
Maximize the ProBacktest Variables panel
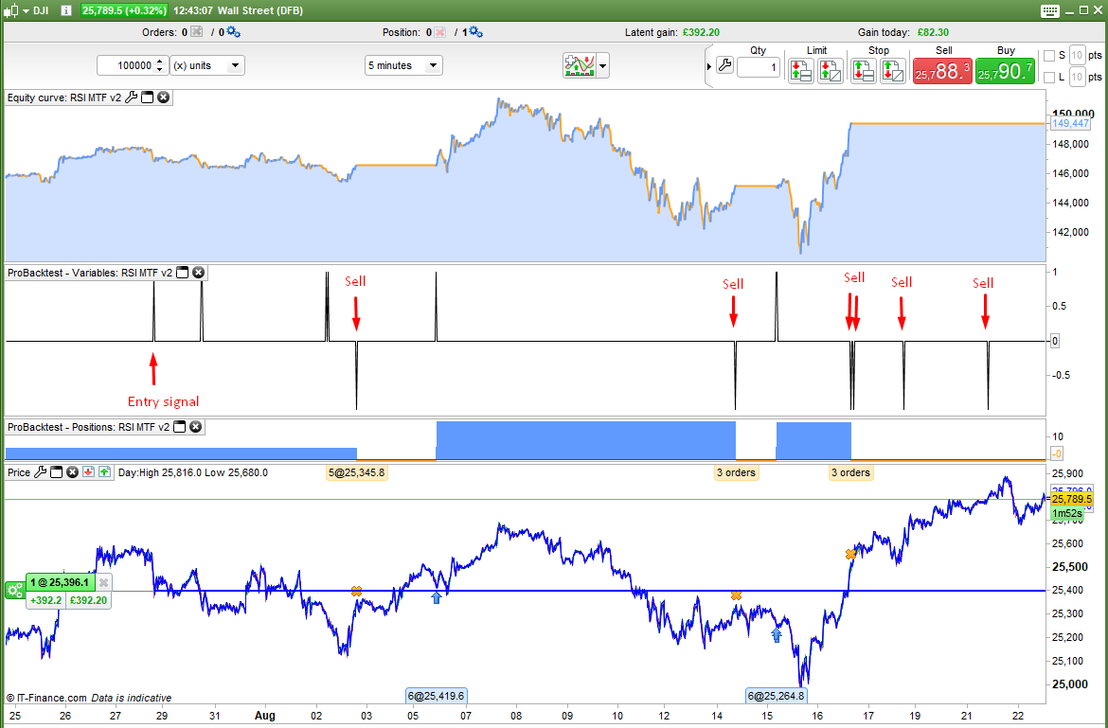coord(183,273)
